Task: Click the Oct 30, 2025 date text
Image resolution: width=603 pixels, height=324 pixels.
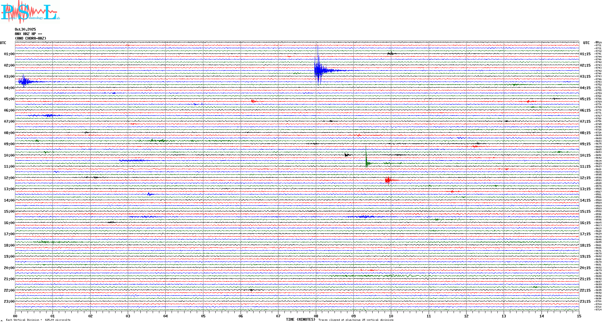Action: pyautogui.click(x=25, y=29)
